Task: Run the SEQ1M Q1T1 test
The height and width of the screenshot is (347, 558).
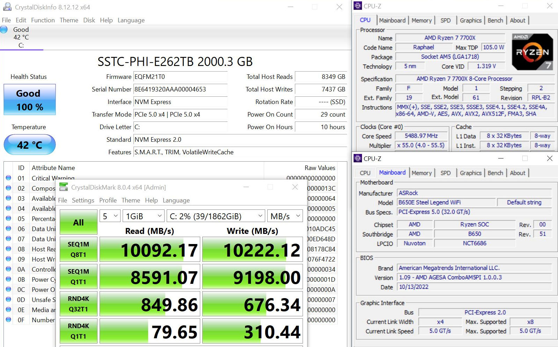Action: tap(78, 276)
